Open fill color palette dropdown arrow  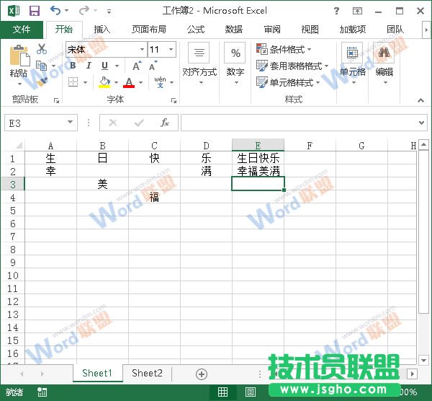click(116, 82)
